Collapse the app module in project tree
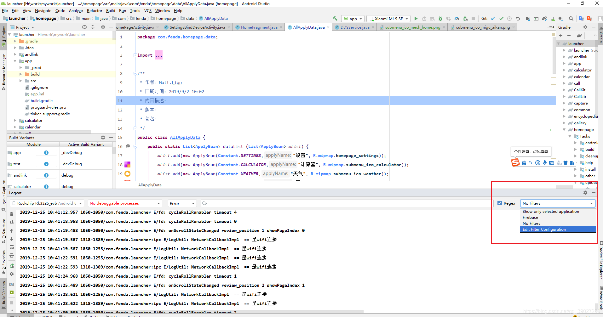Screen dimensions: 603x317 tap(15, 61)
